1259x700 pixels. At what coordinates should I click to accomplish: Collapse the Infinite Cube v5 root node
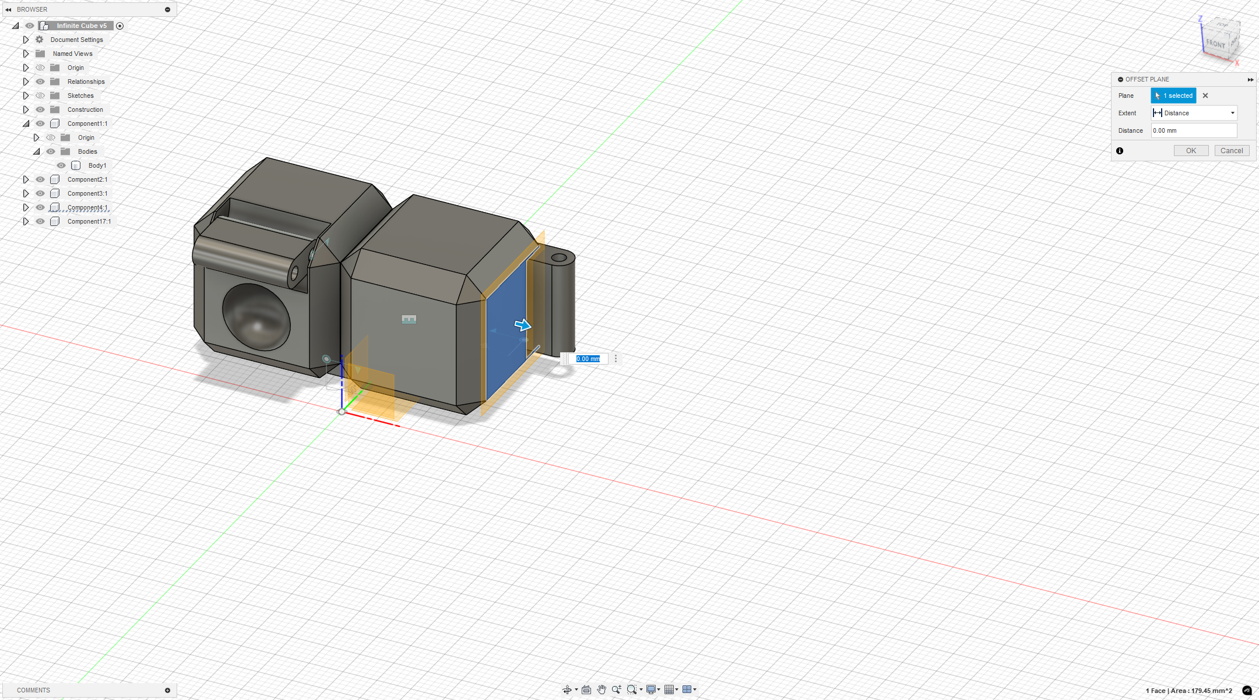tap(16, 26)
